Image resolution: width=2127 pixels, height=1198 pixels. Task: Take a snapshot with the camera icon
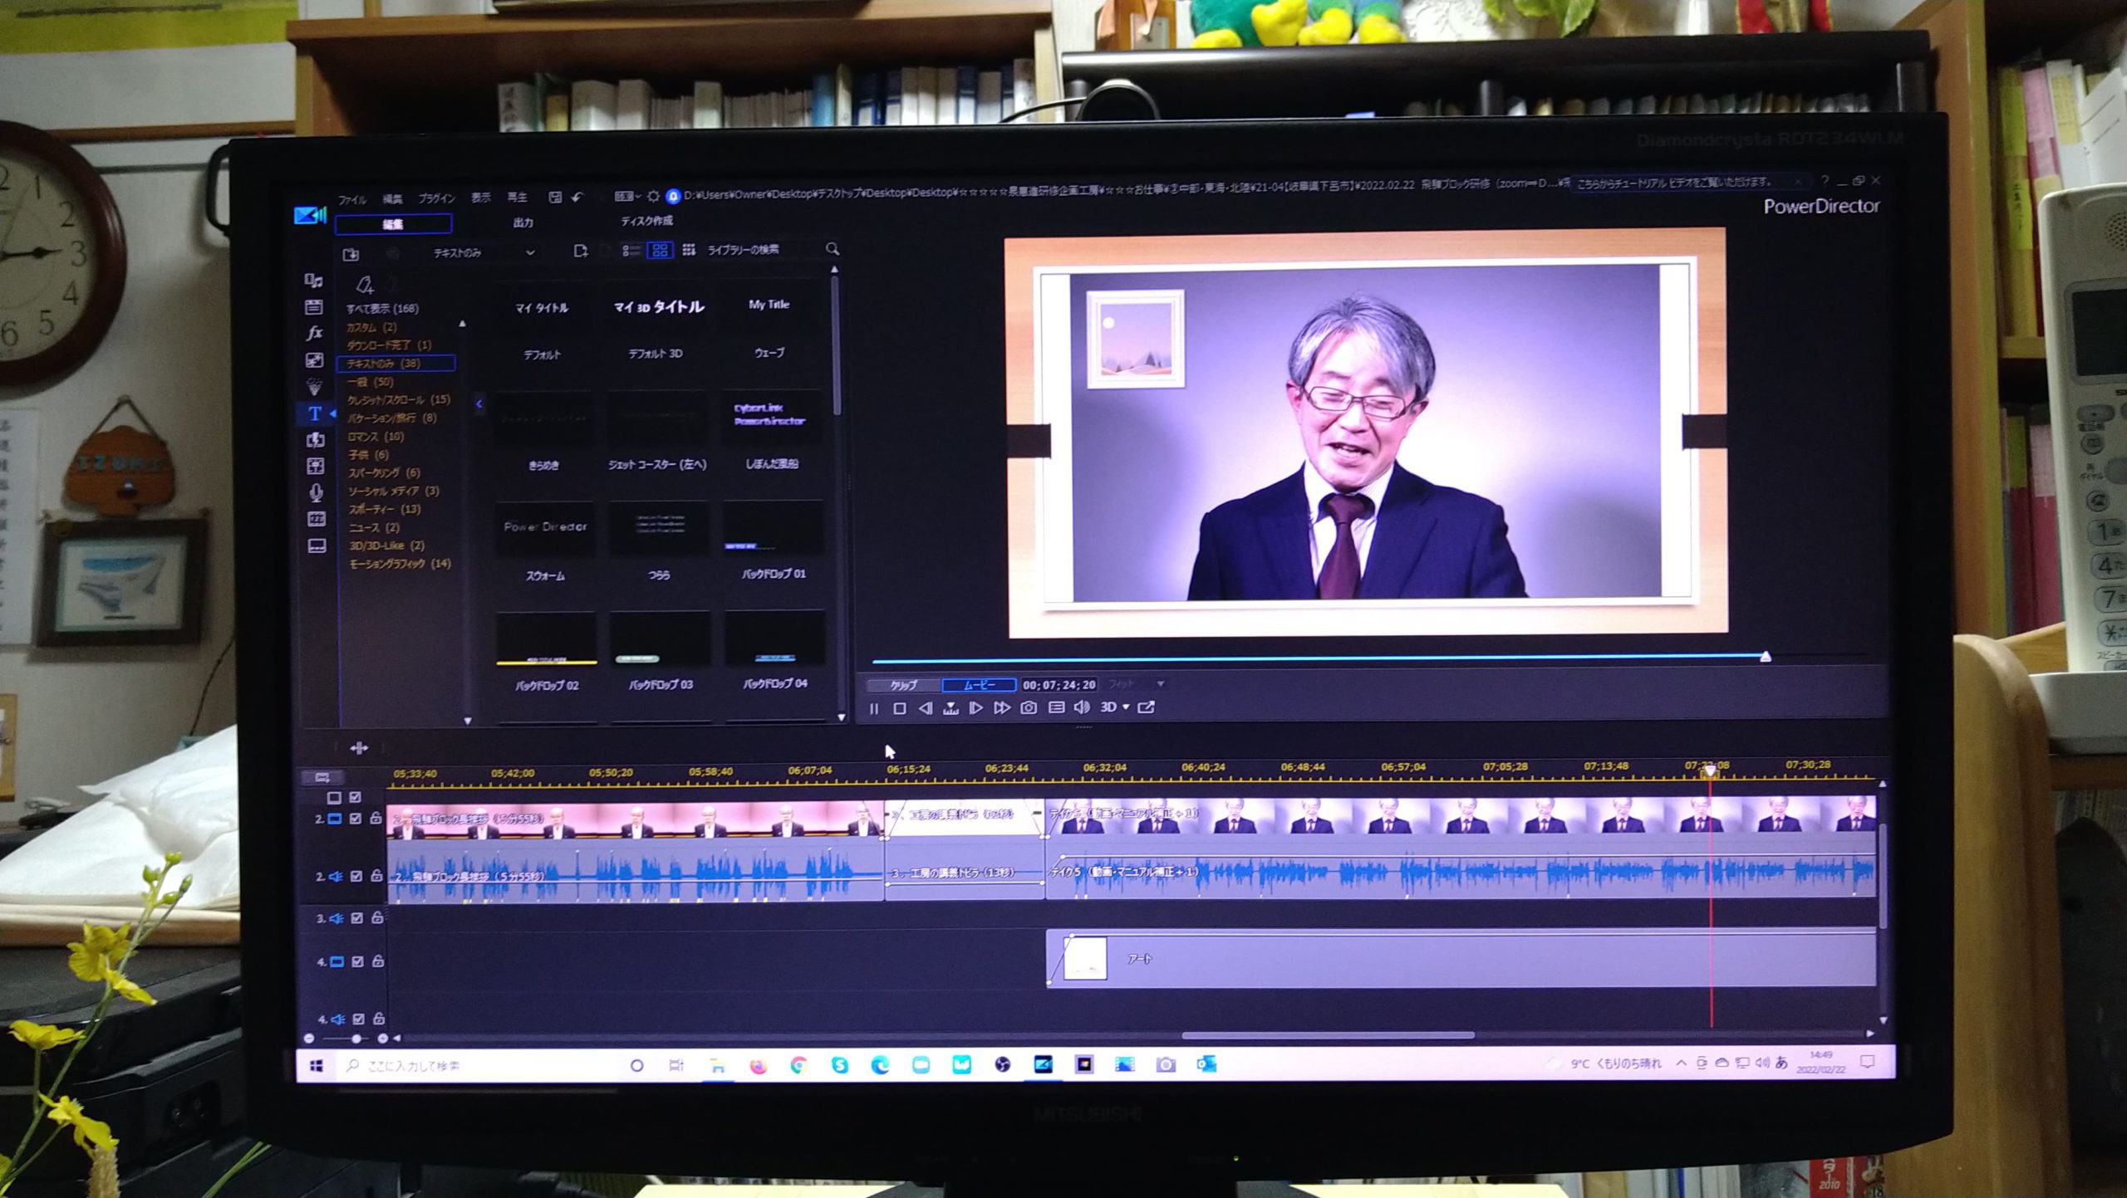(x=1029, y=707)
